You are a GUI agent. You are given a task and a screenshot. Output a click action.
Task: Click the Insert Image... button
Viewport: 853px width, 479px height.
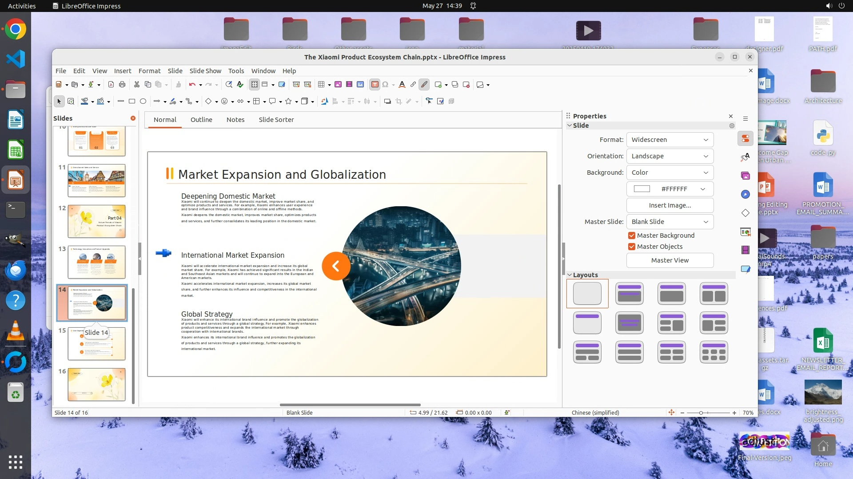[670, 205]
